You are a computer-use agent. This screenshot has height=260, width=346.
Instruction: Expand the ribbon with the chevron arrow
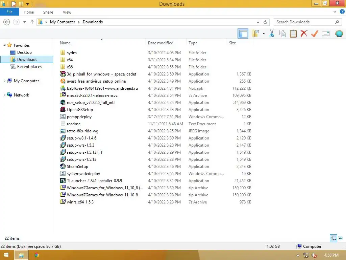pyautogui.click(x=335, y=12)
